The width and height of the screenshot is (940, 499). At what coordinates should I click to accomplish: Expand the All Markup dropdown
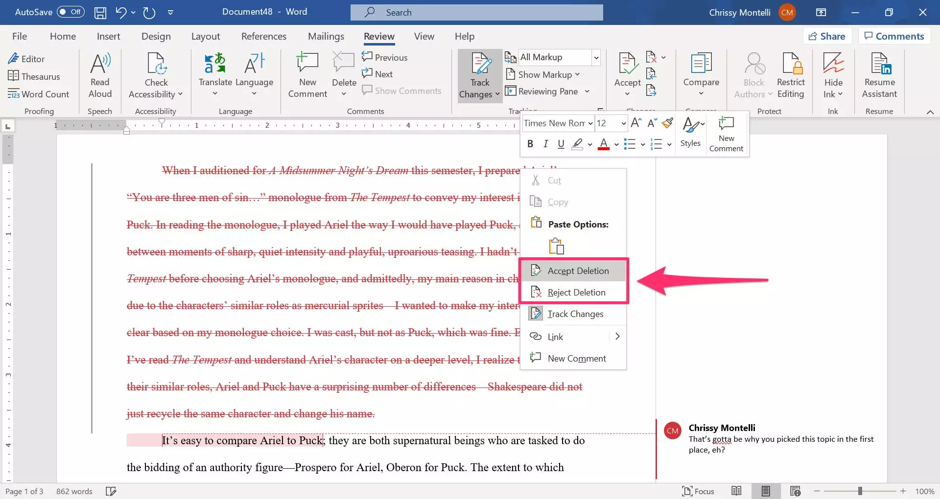point(596,58)
